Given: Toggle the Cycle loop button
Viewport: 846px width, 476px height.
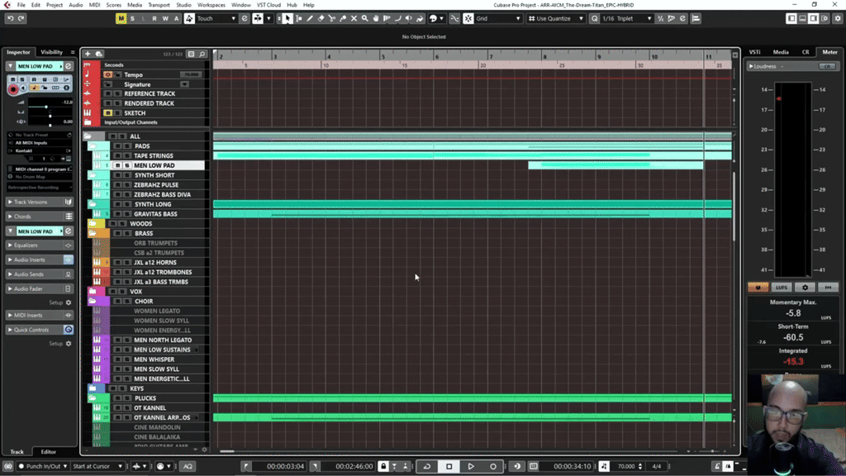Looking at the screenshot, I should pos(427,466).
